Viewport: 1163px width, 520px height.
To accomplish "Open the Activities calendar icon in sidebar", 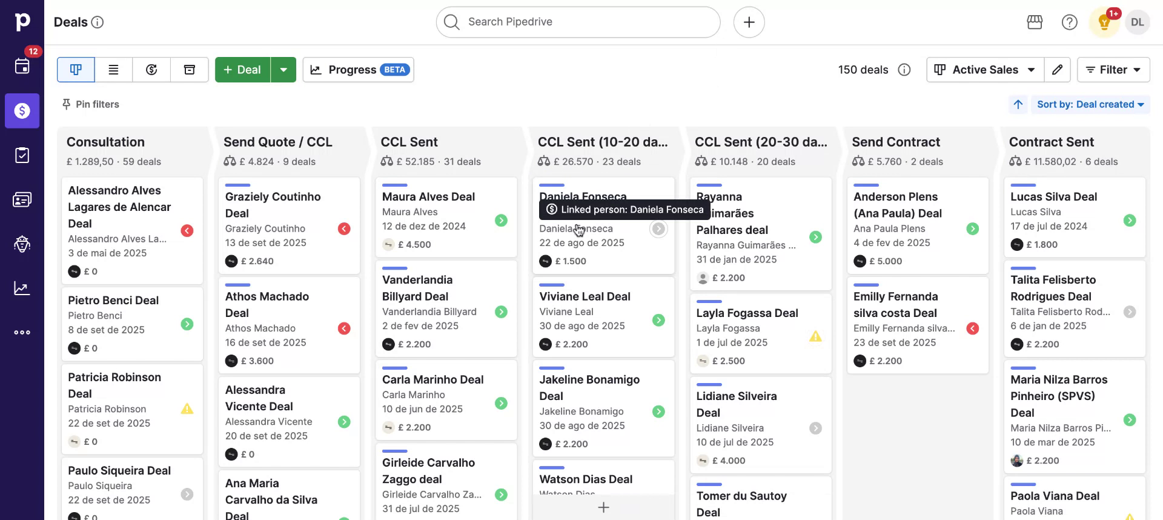I will click(22, 66).
